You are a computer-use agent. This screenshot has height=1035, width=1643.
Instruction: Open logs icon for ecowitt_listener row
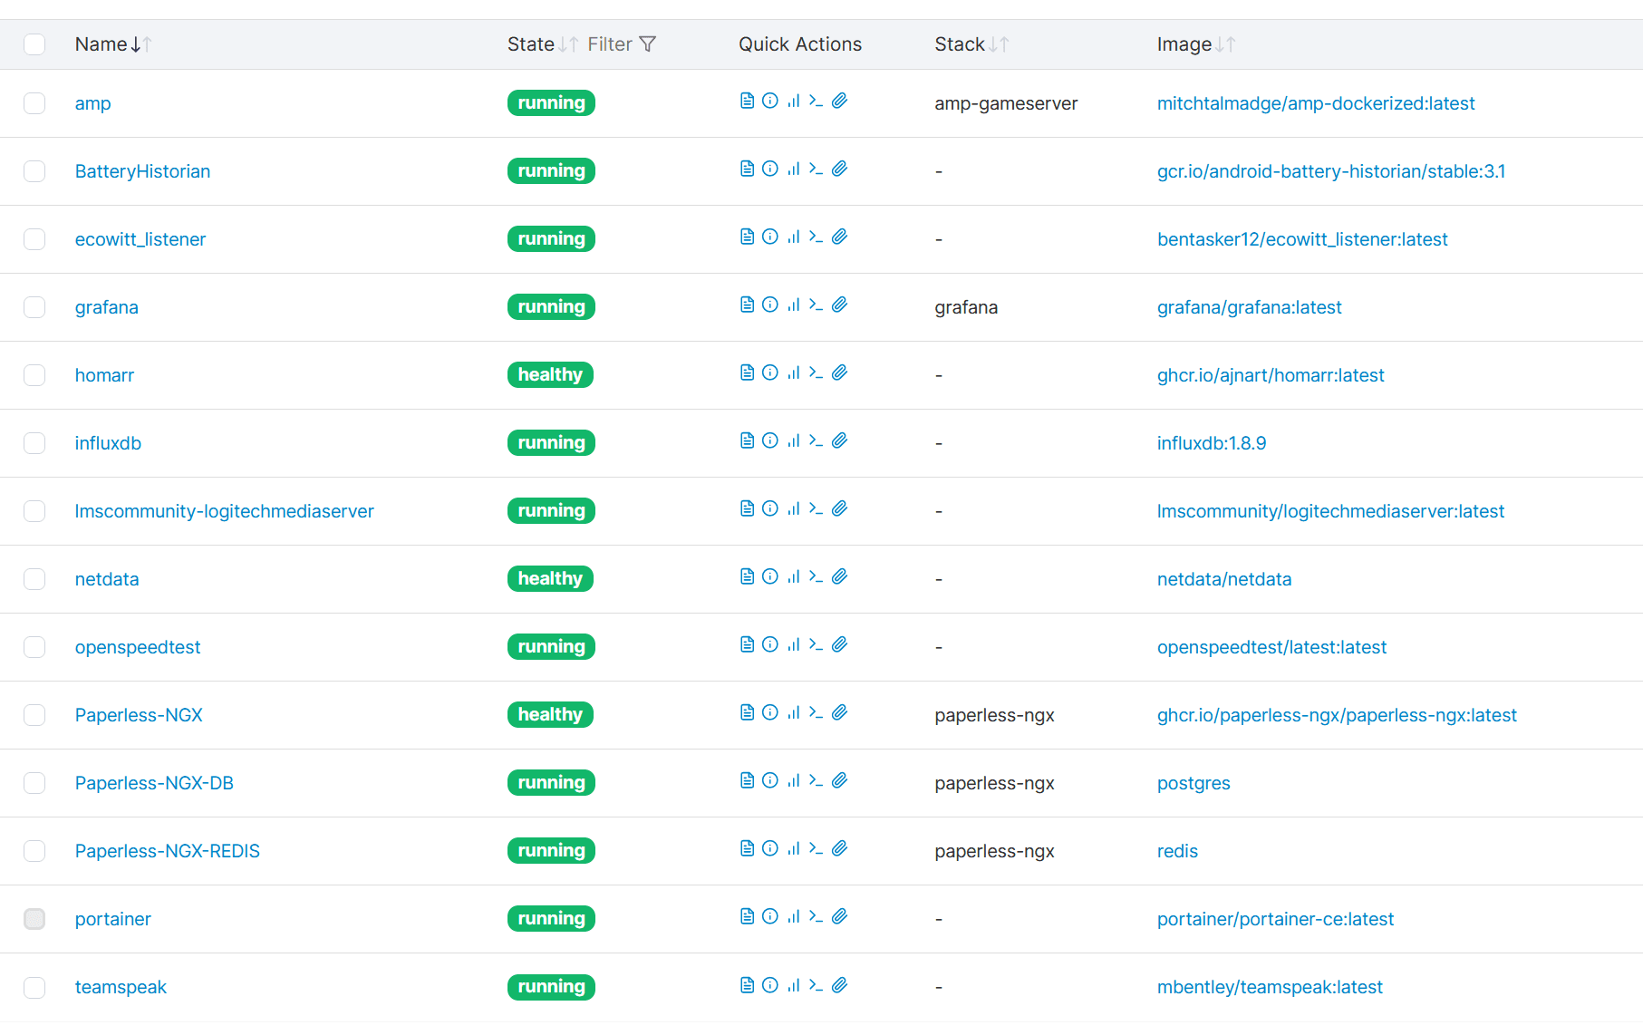point(747,237)
